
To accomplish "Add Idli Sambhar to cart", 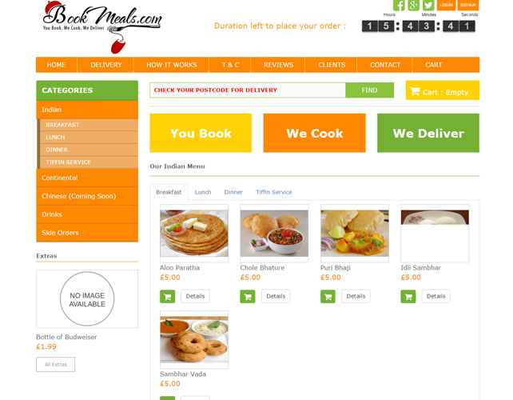I will coord(408,297).
